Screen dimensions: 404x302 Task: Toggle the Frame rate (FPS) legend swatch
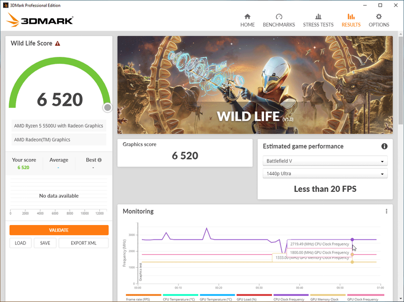click(144, 295)
